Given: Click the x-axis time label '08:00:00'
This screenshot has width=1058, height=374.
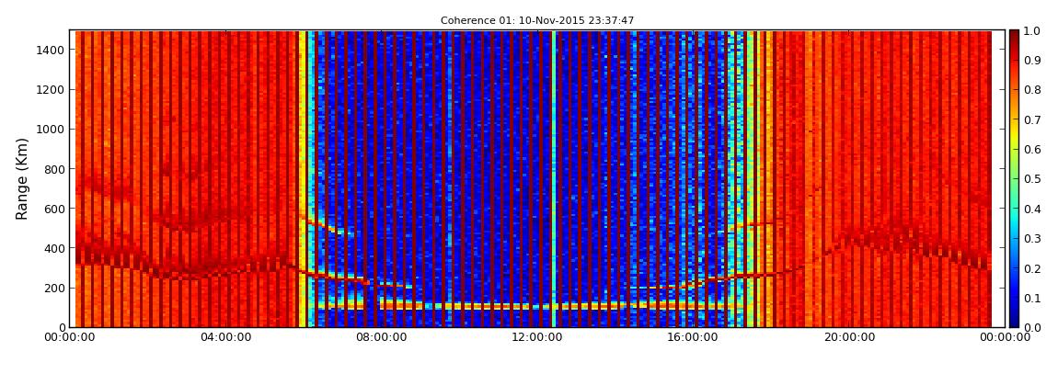Looking at the screenshot, I should pyautogui.click(x=382, y=337).
